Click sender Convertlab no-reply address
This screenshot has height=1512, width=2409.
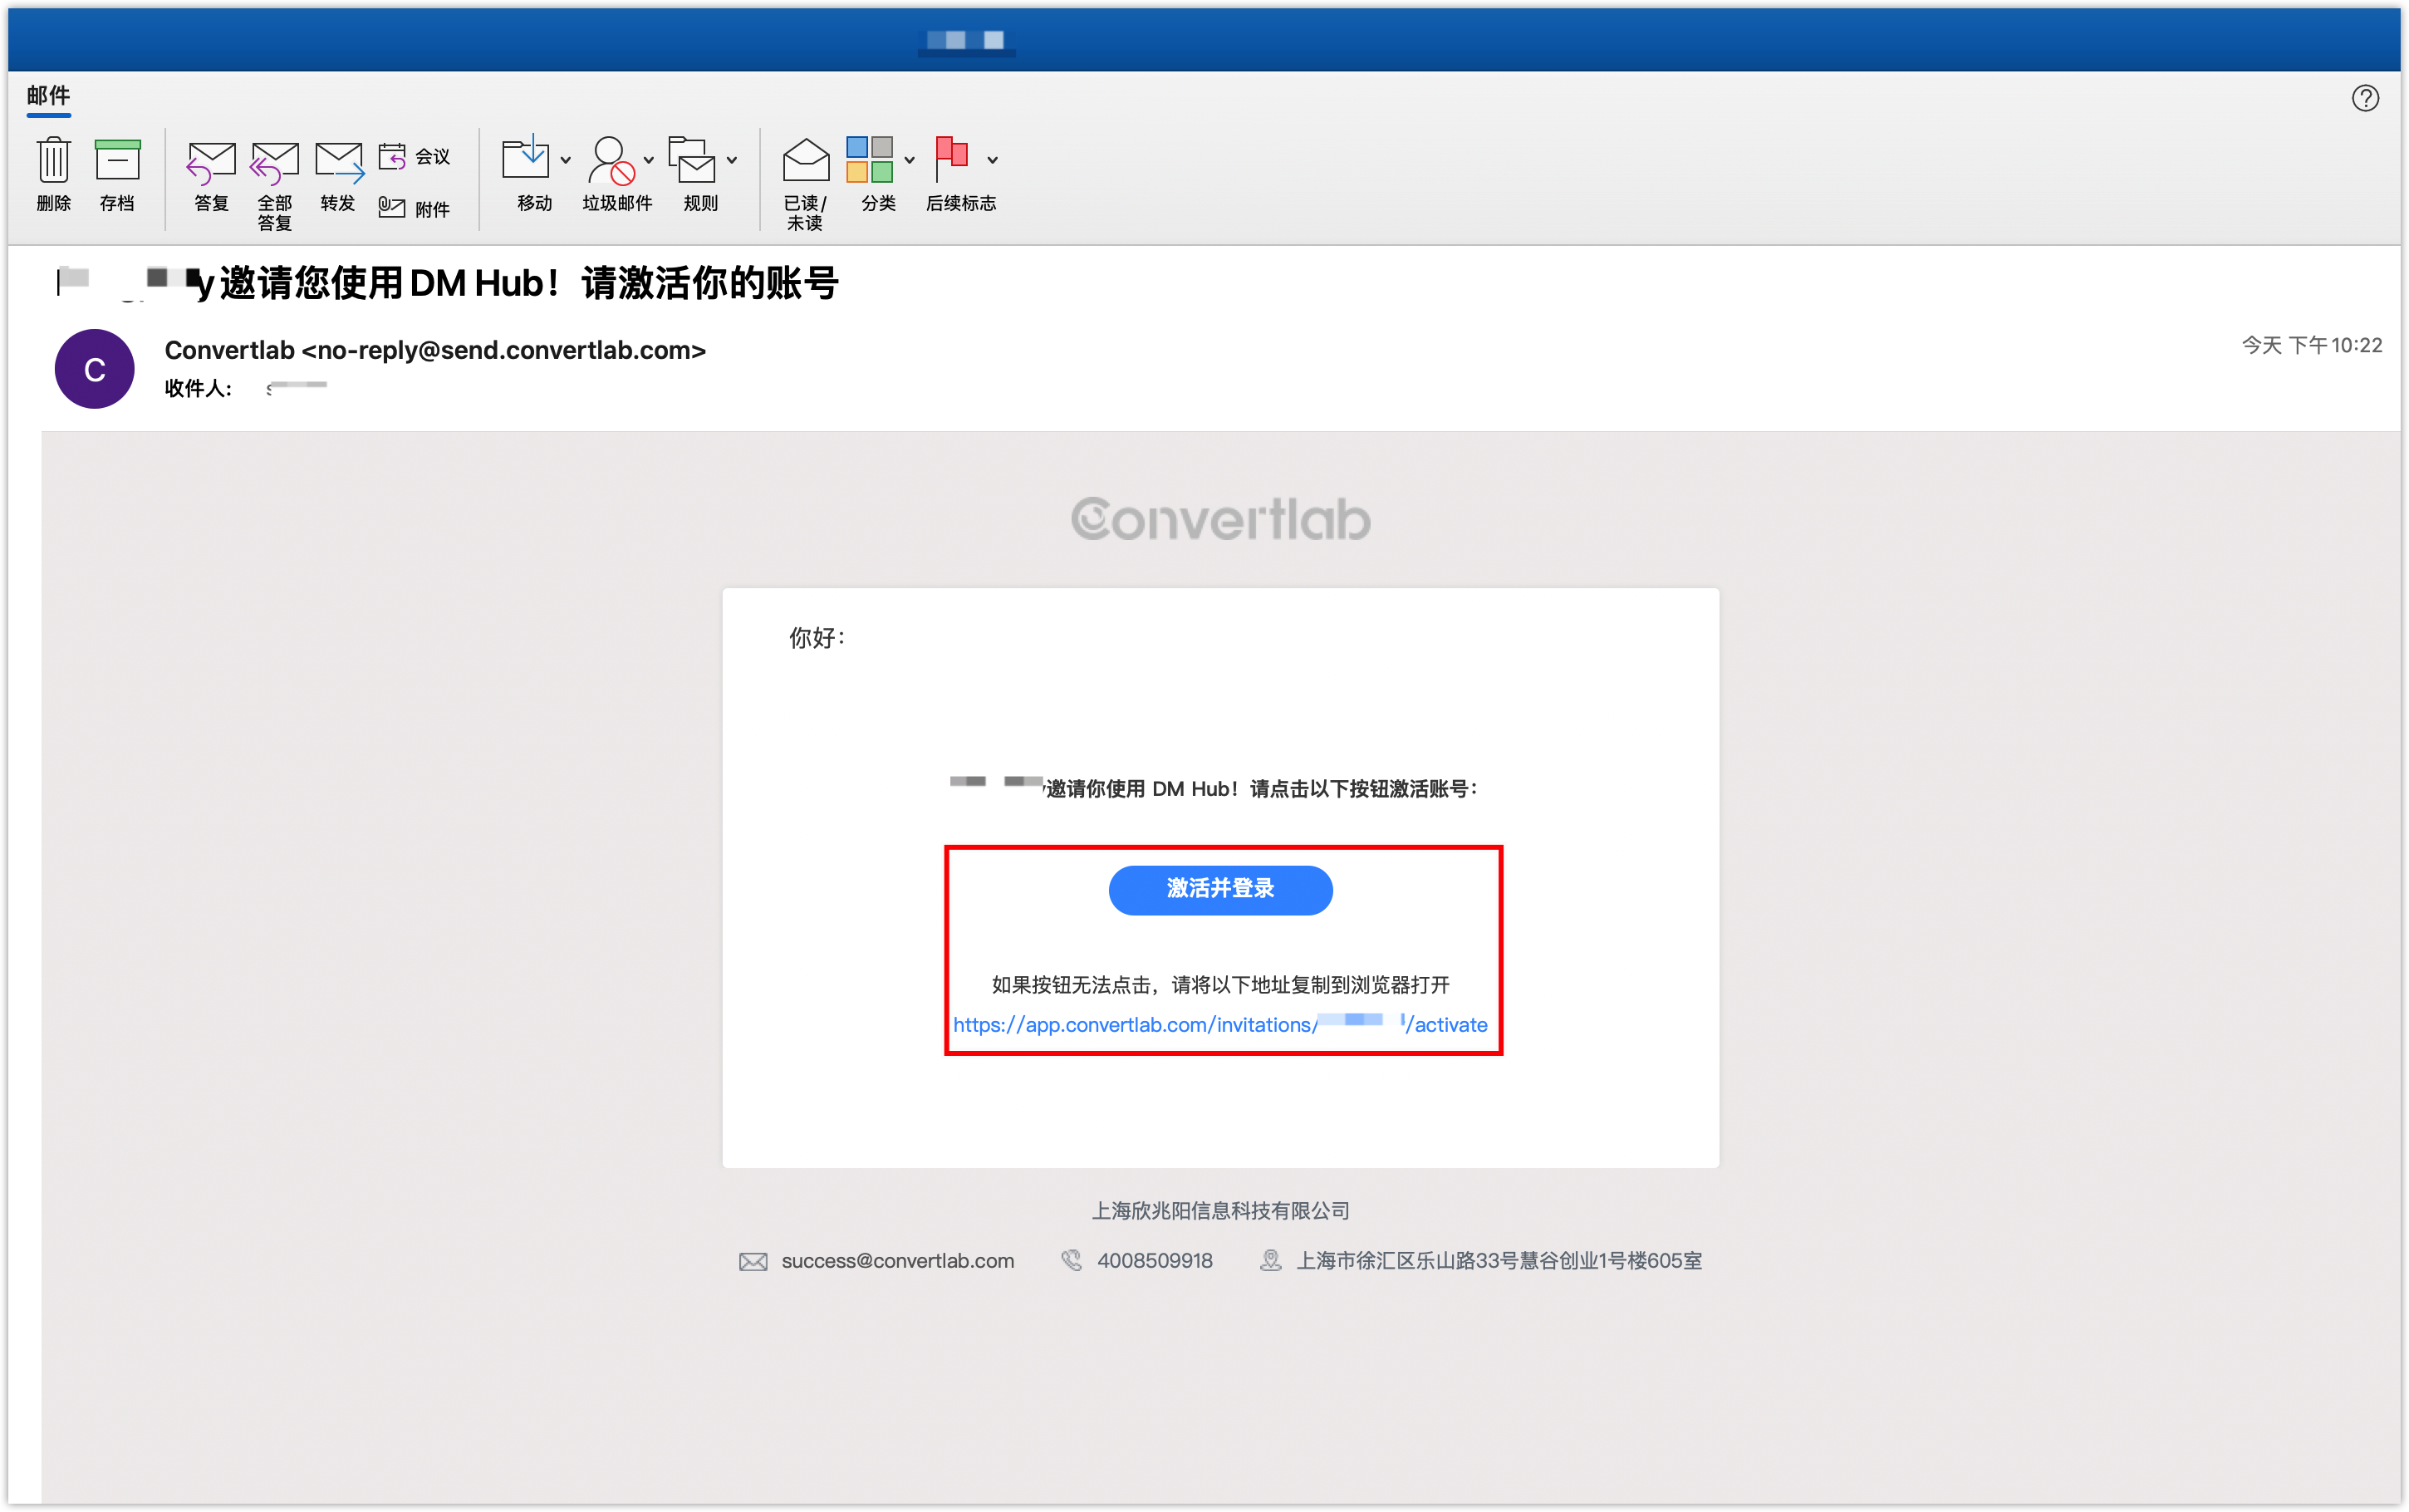point(436,350)
